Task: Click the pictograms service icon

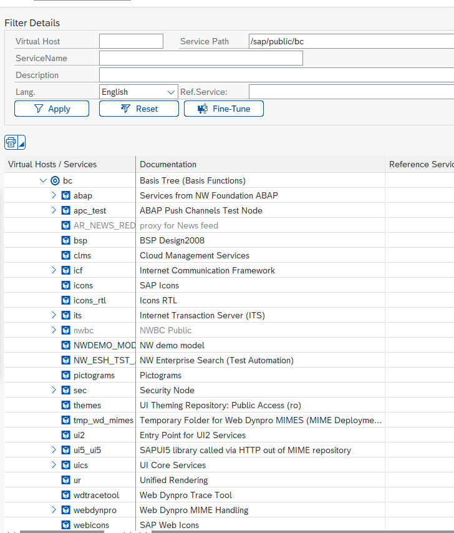Action: tap(66, 375)
